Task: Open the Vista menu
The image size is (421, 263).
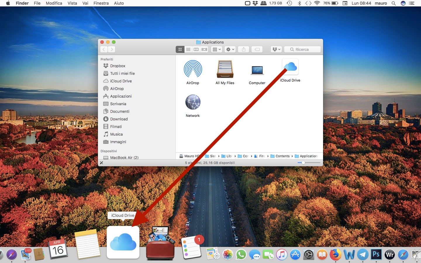Action: [x=72, y=3]
